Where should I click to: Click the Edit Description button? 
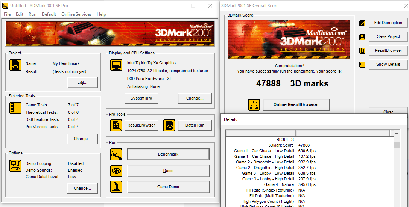[x=388, y=23]
